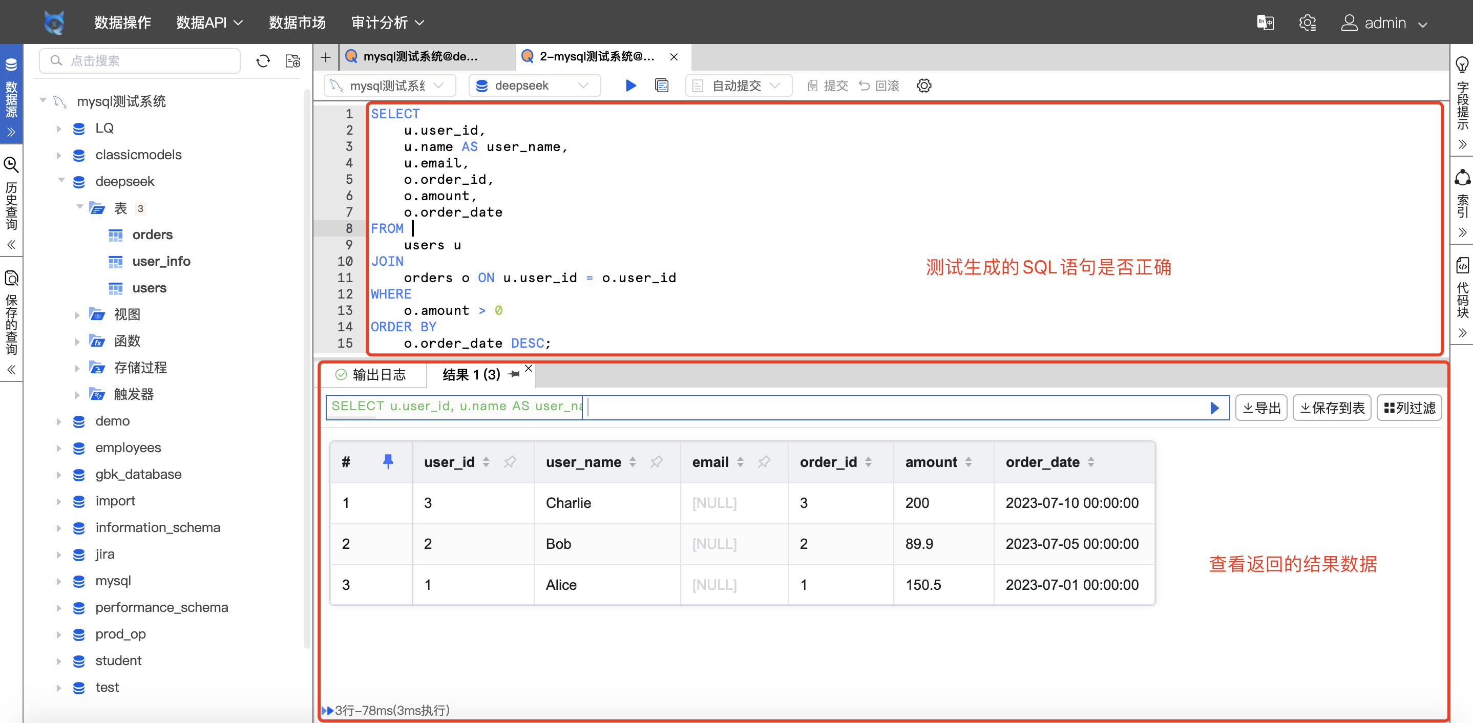
Task: Click the execution plan icon beside run
Action: (662, 86)
